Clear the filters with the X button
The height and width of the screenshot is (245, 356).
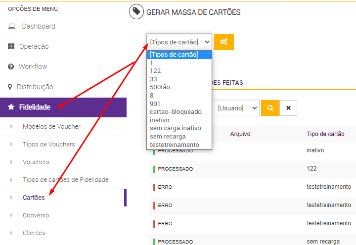coord(288,108)
